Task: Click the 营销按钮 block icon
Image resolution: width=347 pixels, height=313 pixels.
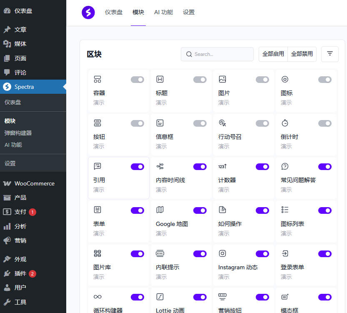Action: [x=222, y=297]
